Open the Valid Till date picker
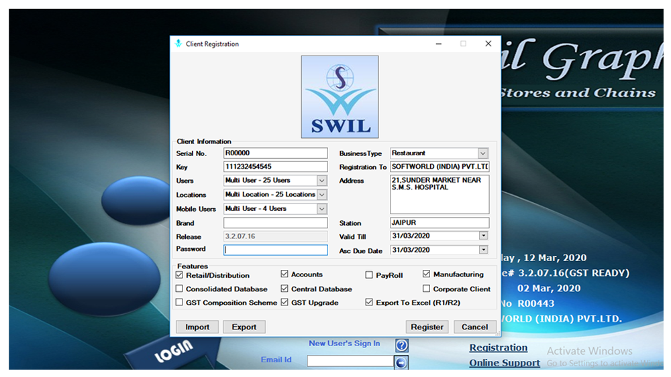The width and height of the screenshot is (671, 377). pos(484,236)
